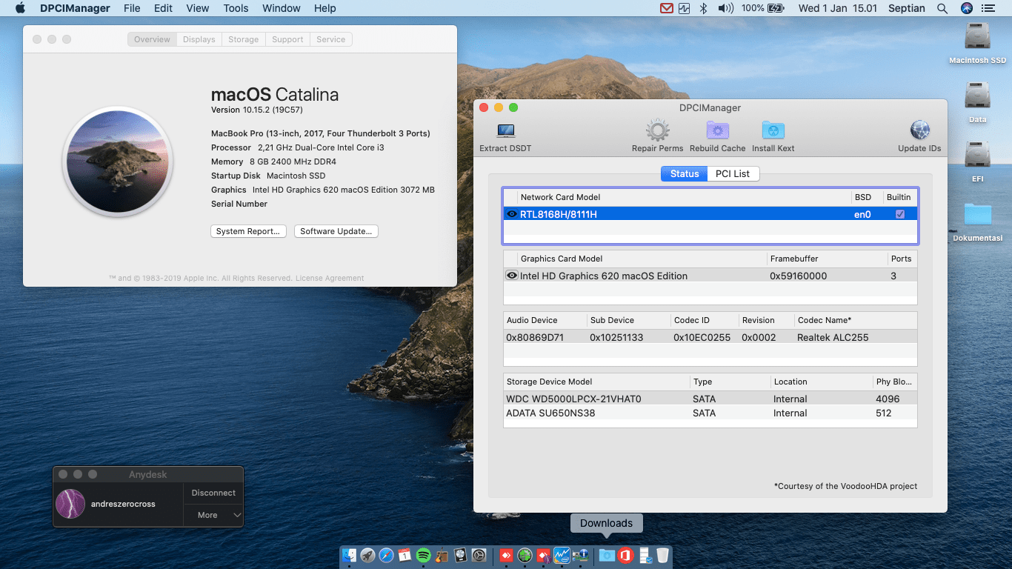Toggle the Builtin checkbox for RTL8168H/8111H

pyautogui.click(x=900, y=214)
